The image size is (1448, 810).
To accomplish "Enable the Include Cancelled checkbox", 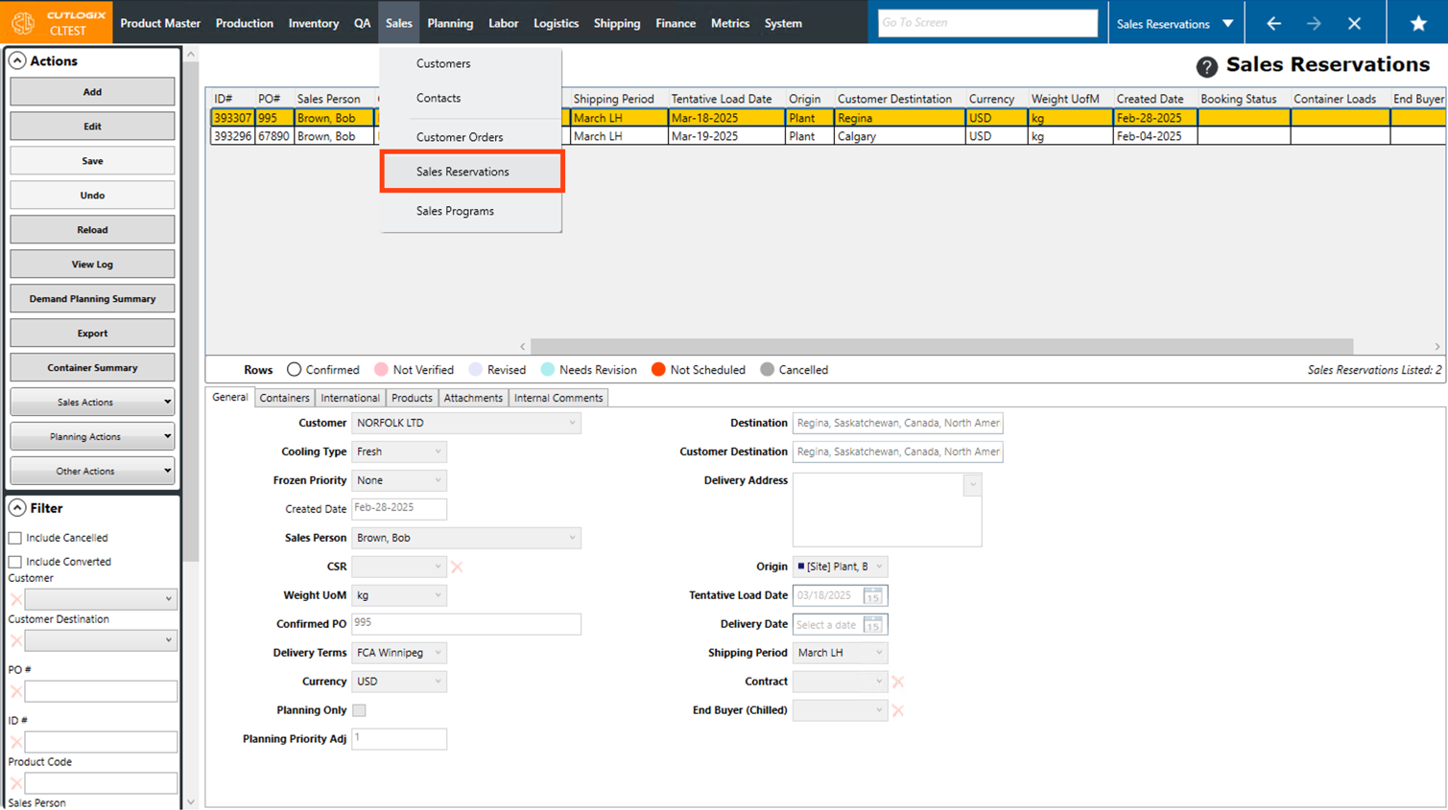I will (15, 538).
